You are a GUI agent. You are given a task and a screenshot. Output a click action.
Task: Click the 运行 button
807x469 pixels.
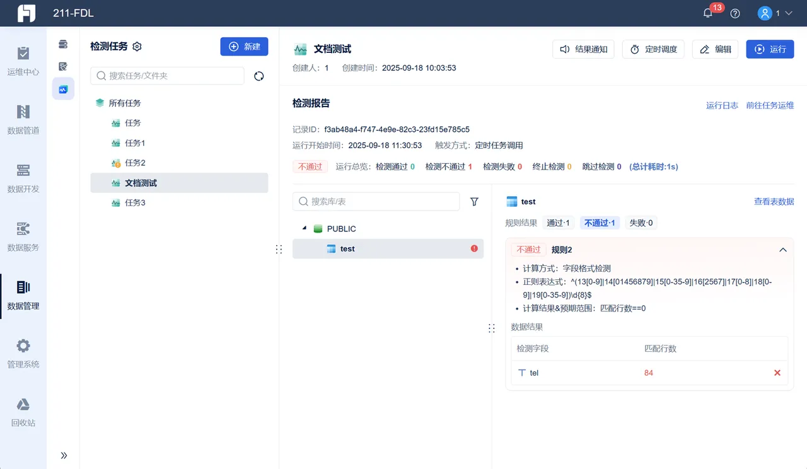coord(770,49)
